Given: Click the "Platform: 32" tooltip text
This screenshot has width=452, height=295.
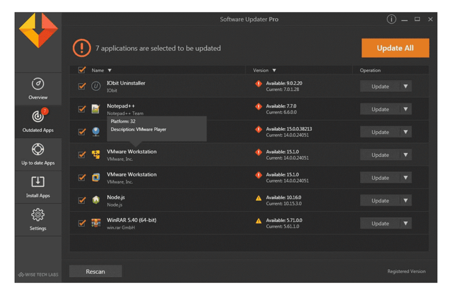Looking at the screenshot, I should pos(123,122).
